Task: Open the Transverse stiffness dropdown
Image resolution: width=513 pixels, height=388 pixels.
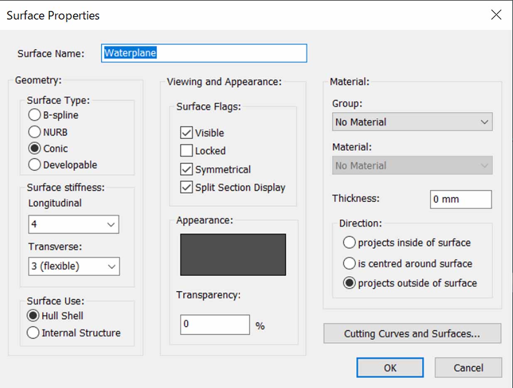Action: point(74,266)
